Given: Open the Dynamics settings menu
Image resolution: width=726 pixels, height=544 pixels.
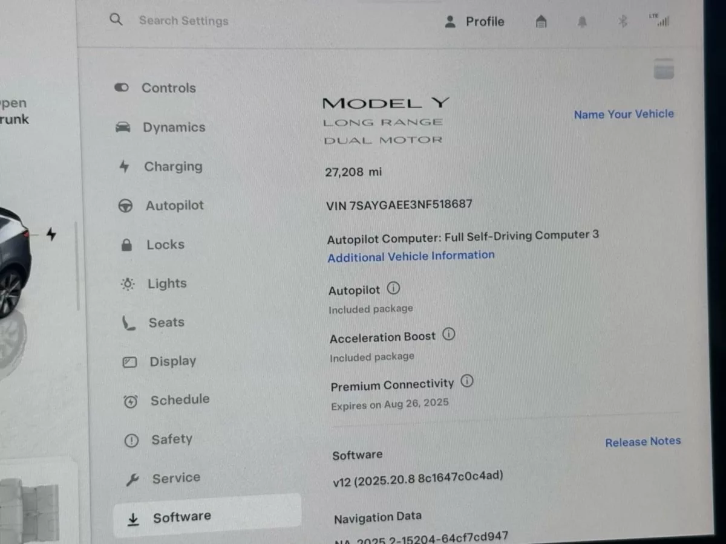Looking at the screenshot, I should click(160, 127).
